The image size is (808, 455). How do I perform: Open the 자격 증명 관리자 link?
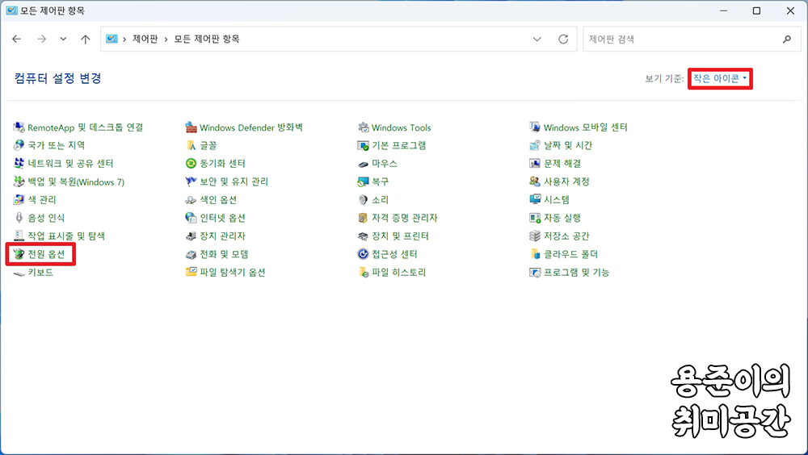pyautogui.click(x=405, y=218)
